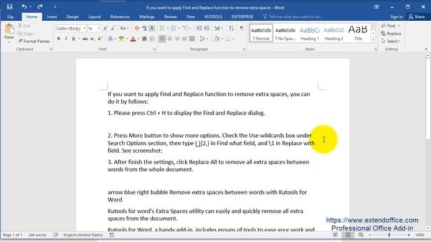This screenshot has height=242, width=431.
Task: Activate Format Painter
Action: pyautogui.click(x=34, y=41)
